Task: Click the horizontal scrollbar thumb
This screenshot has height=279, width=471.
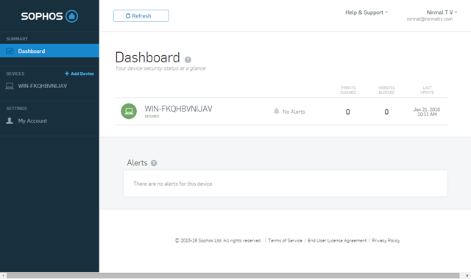Action: click(x=233, y=276)
